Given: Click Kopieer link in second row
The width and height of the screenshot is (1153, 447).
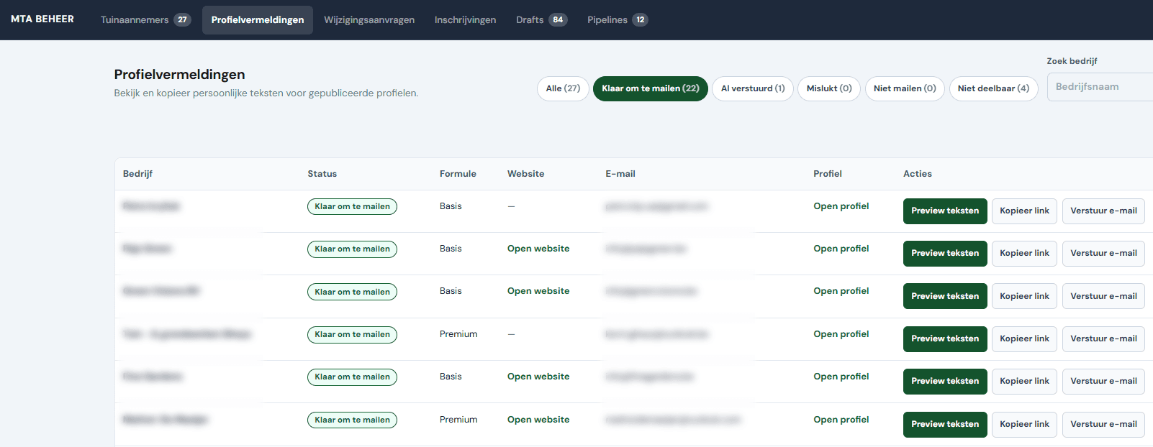Looking at the screenshot, I should (1024, 253).
